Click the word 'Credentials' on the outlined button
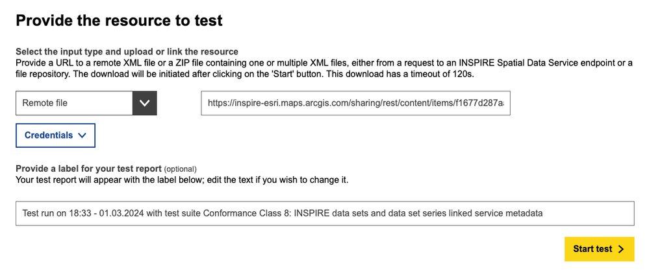649x276 pixels. tap(47, 135)
